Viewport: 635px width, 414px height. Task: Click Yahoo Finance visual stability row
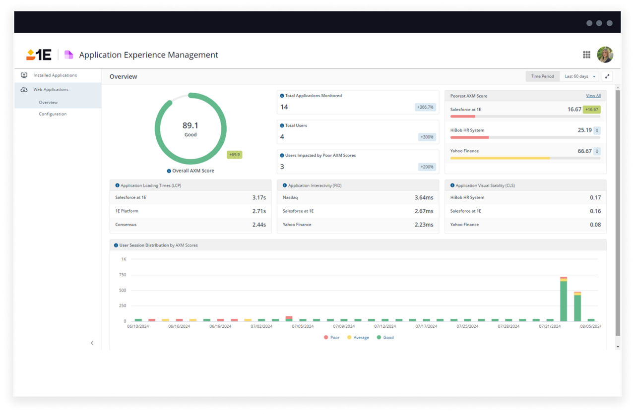pos(525,225)
